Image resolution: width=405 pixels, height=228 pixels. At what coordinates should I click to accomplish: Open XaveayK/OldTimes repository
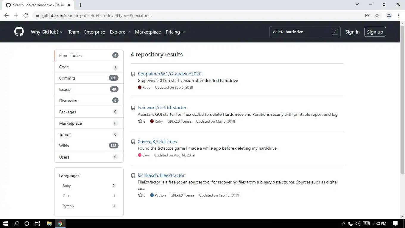[x=157, y=142]
